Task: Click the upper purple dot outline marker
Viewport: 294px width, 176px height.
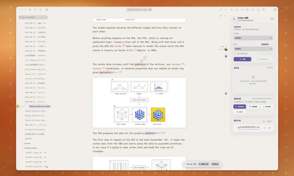Action: coord(226,56)
